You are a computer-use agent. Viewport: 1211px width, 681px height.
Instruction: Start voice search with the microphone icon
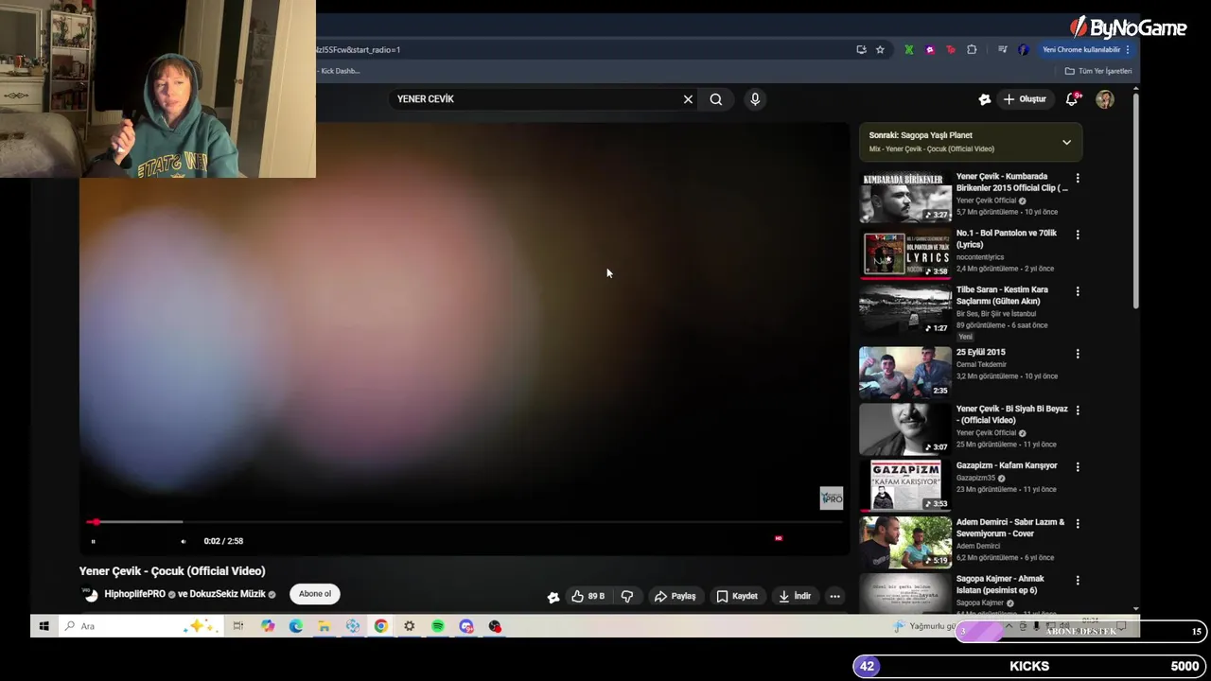(x=755, y=99)
